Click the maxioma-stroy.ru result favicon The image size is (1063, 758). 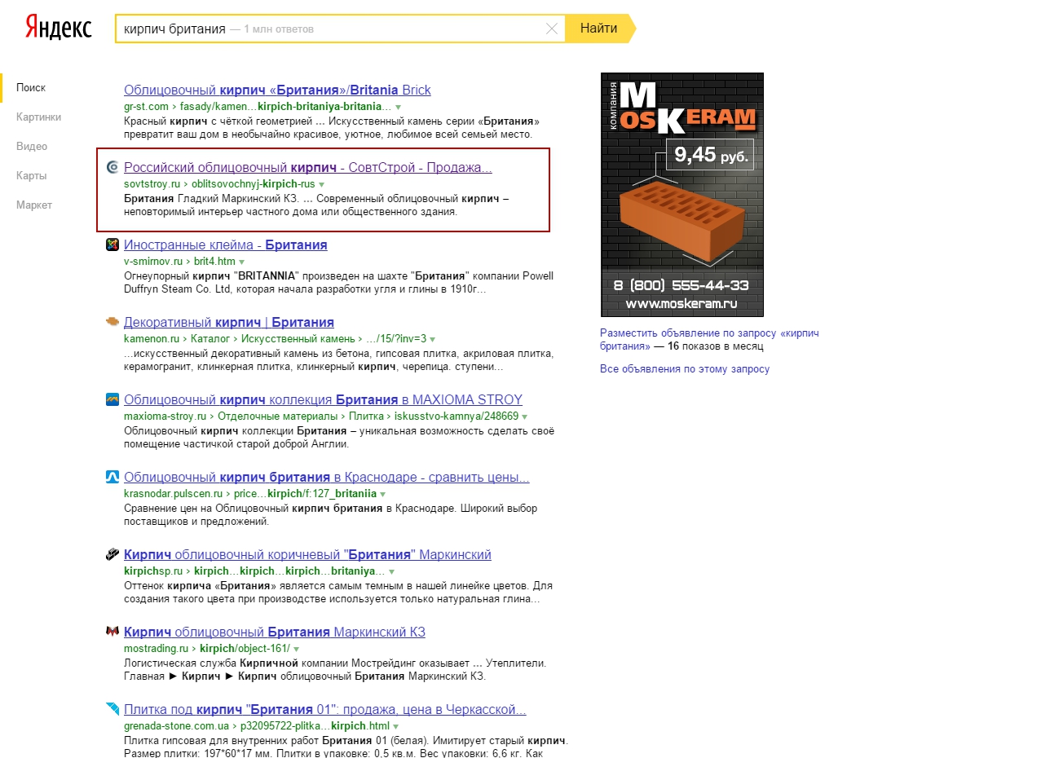112,399
